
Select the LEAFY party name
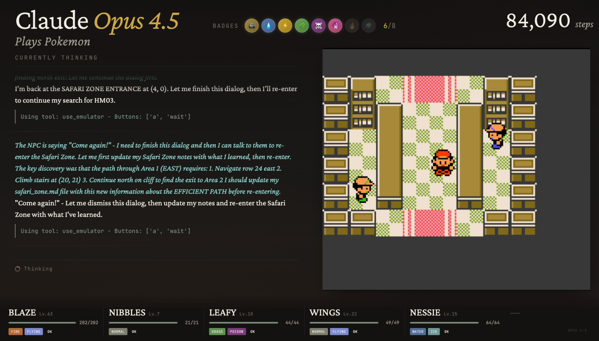(223, 312)
